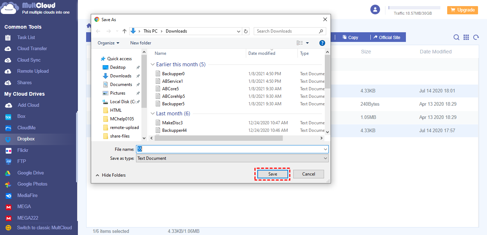Select the MEGA222 drive
487x235 pixels.
point(28,218)
